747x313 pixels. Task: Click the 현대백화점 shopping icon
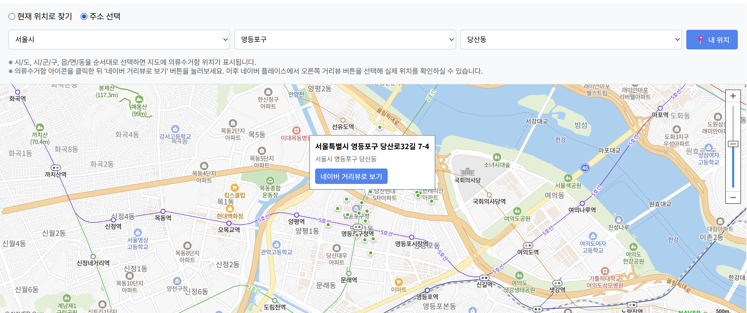point(230,208)
